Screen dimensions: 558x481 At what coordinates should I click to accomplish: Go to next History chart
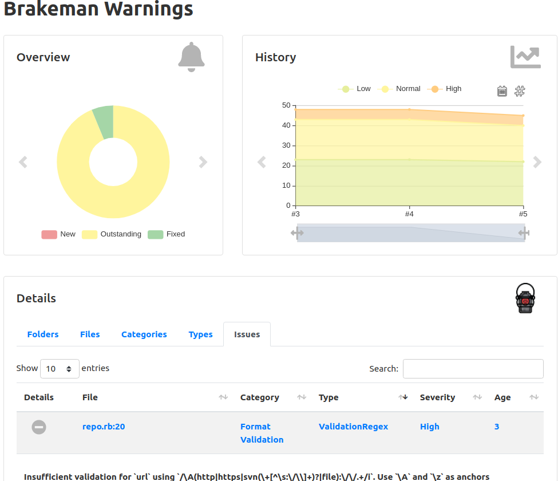click(x=537, y=162)
